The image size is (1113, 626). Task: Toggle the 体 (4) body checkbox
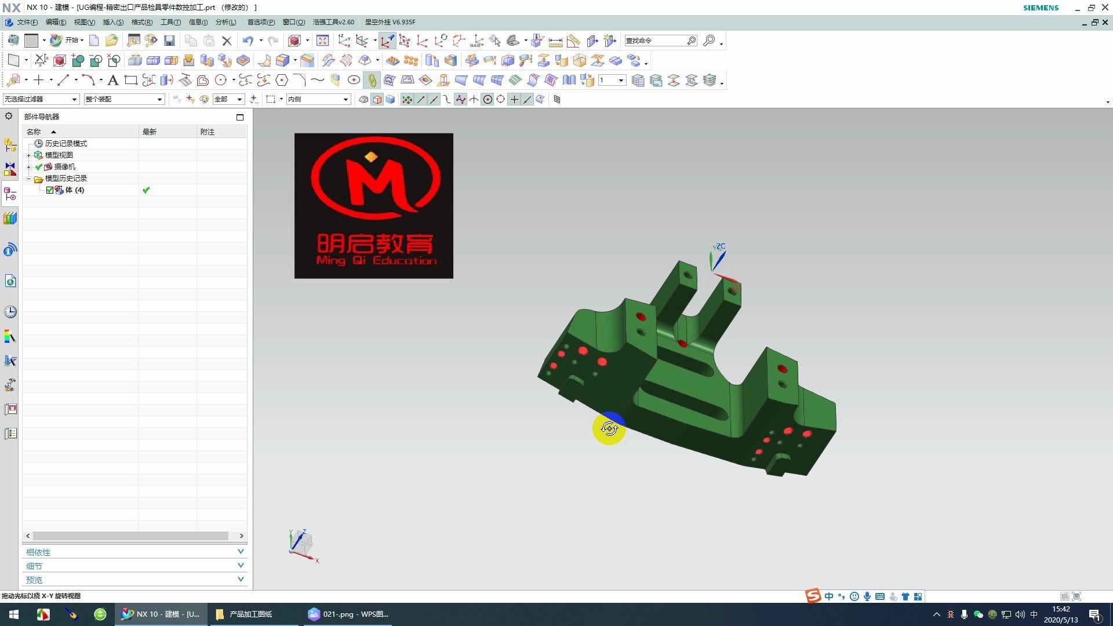[x=50, y=190]
